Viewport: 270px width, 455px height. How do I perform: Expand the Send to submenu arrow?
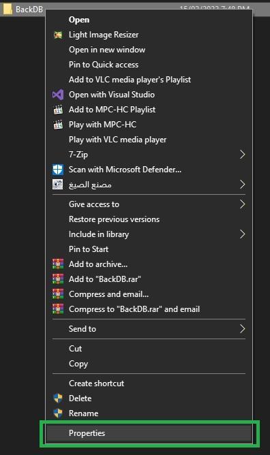pos(243,329)
